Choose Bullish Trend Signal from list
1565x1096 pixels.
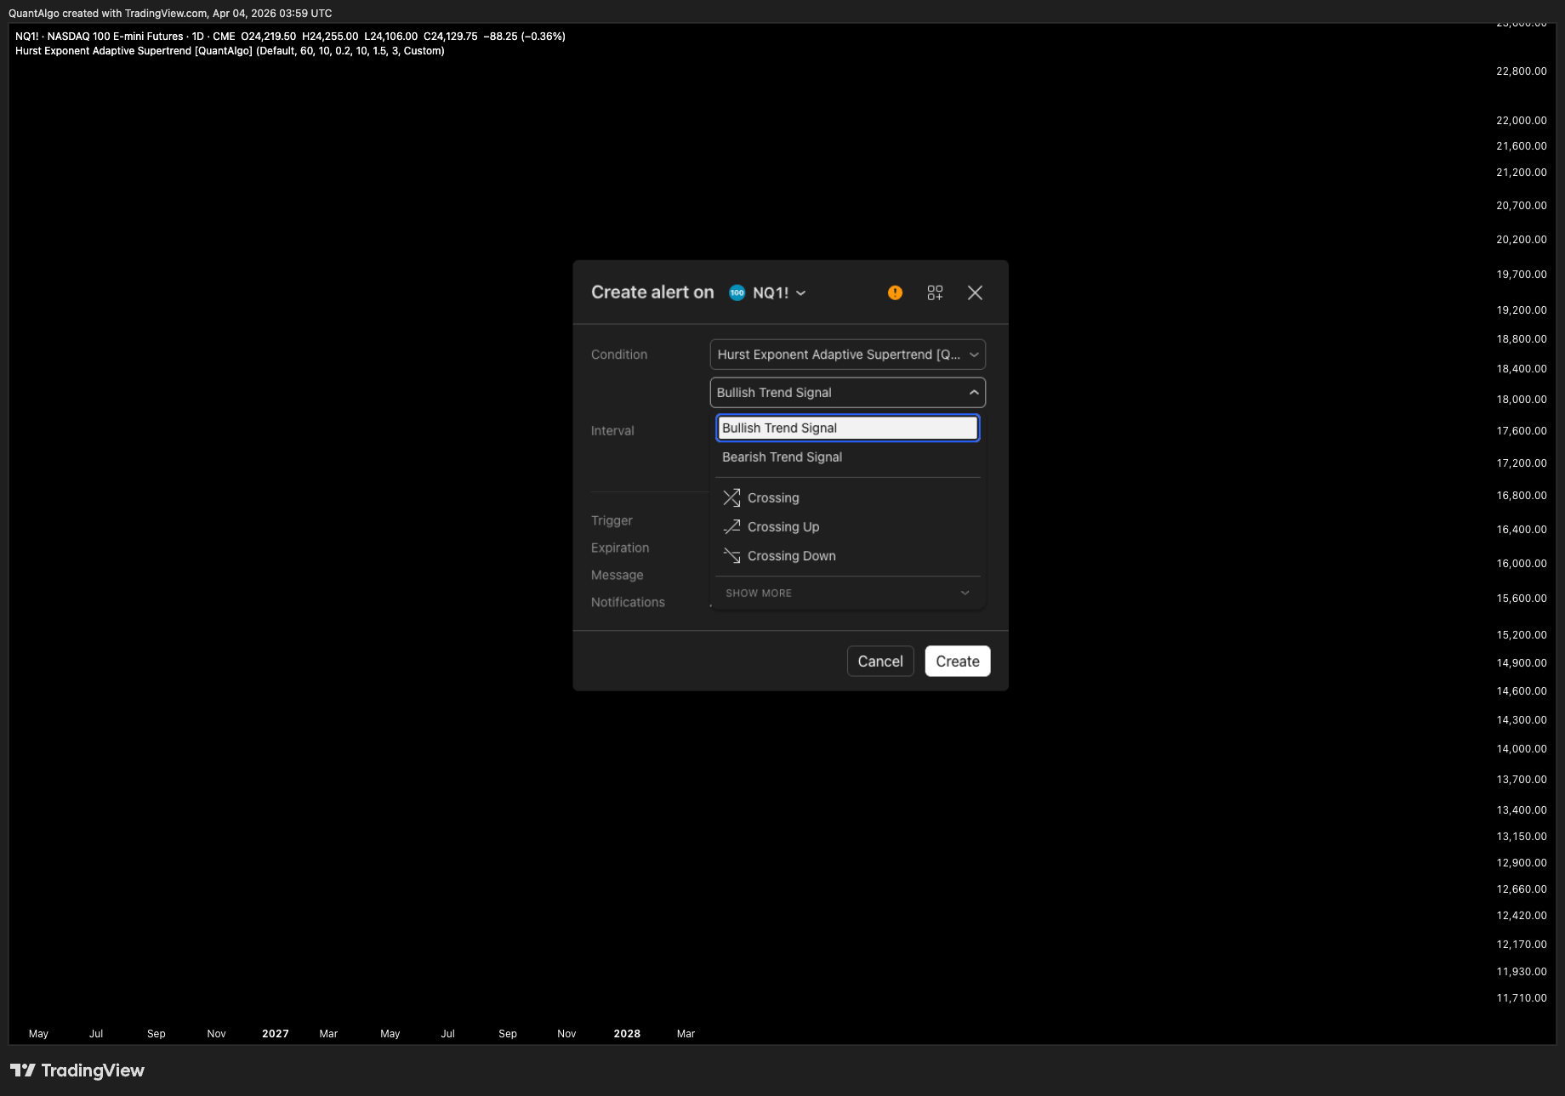[x=847, y=428]
